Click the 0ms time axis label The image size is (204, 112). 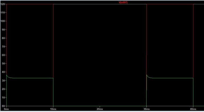click(6, 109)
